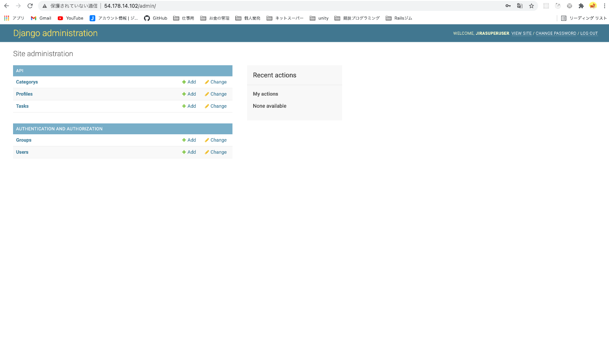The height and width of the screenshot is (342, 609).
Task: Click Add in the Tasks row
Action: (x=189, y=106)
